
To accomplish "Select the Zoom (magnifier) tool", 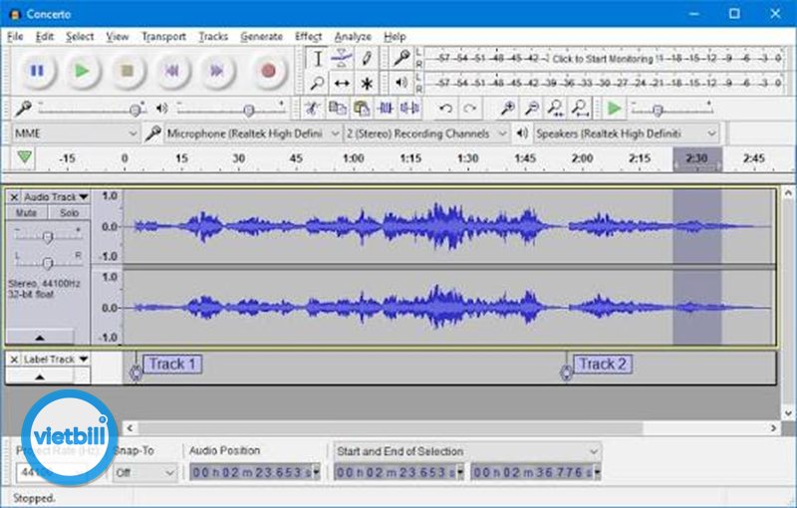I will pyautogui.click(x=318, y=83).
